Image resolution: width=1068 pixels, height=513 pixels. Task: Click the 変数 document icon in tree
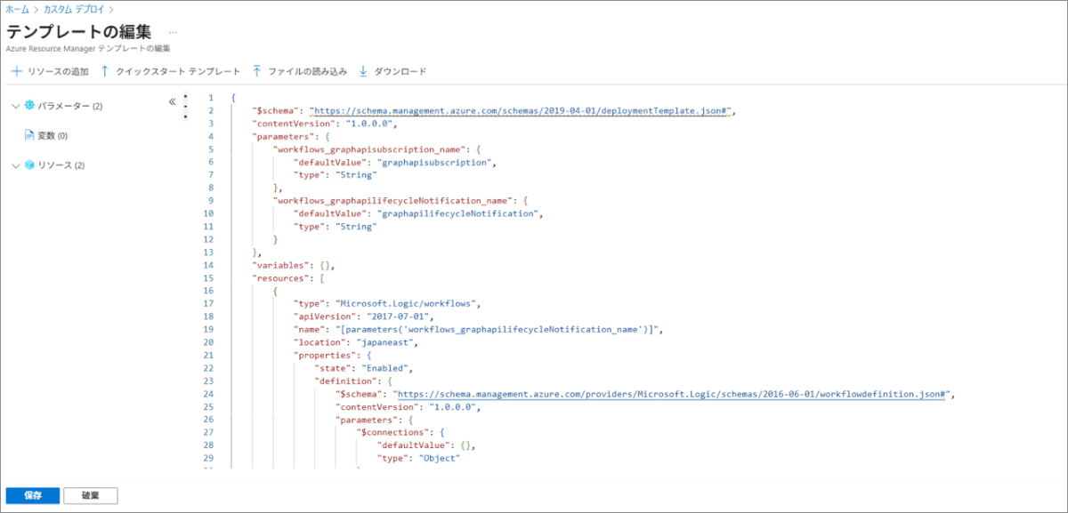[x=29, y=135]
